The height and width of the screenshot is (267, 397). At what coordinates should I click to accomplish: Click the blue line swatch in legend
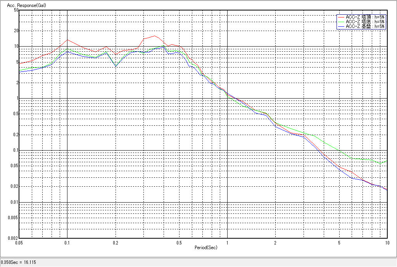pyautogui.click(x=341, y=26)
